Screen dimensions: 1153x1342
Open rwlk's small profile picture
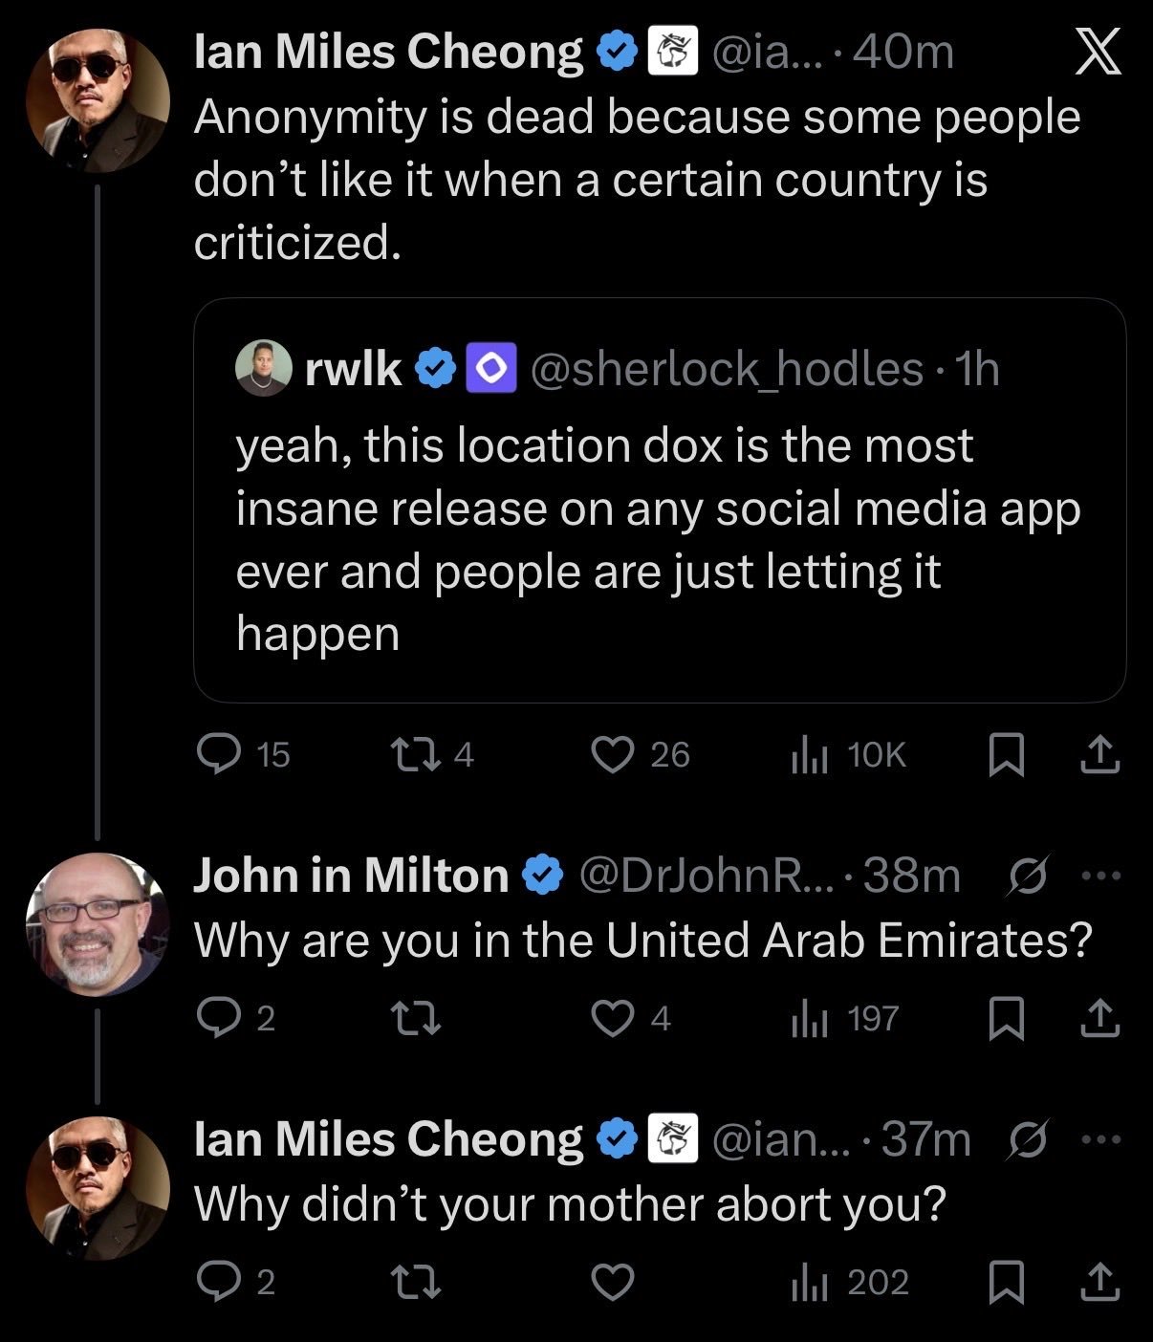pos(263,368)
